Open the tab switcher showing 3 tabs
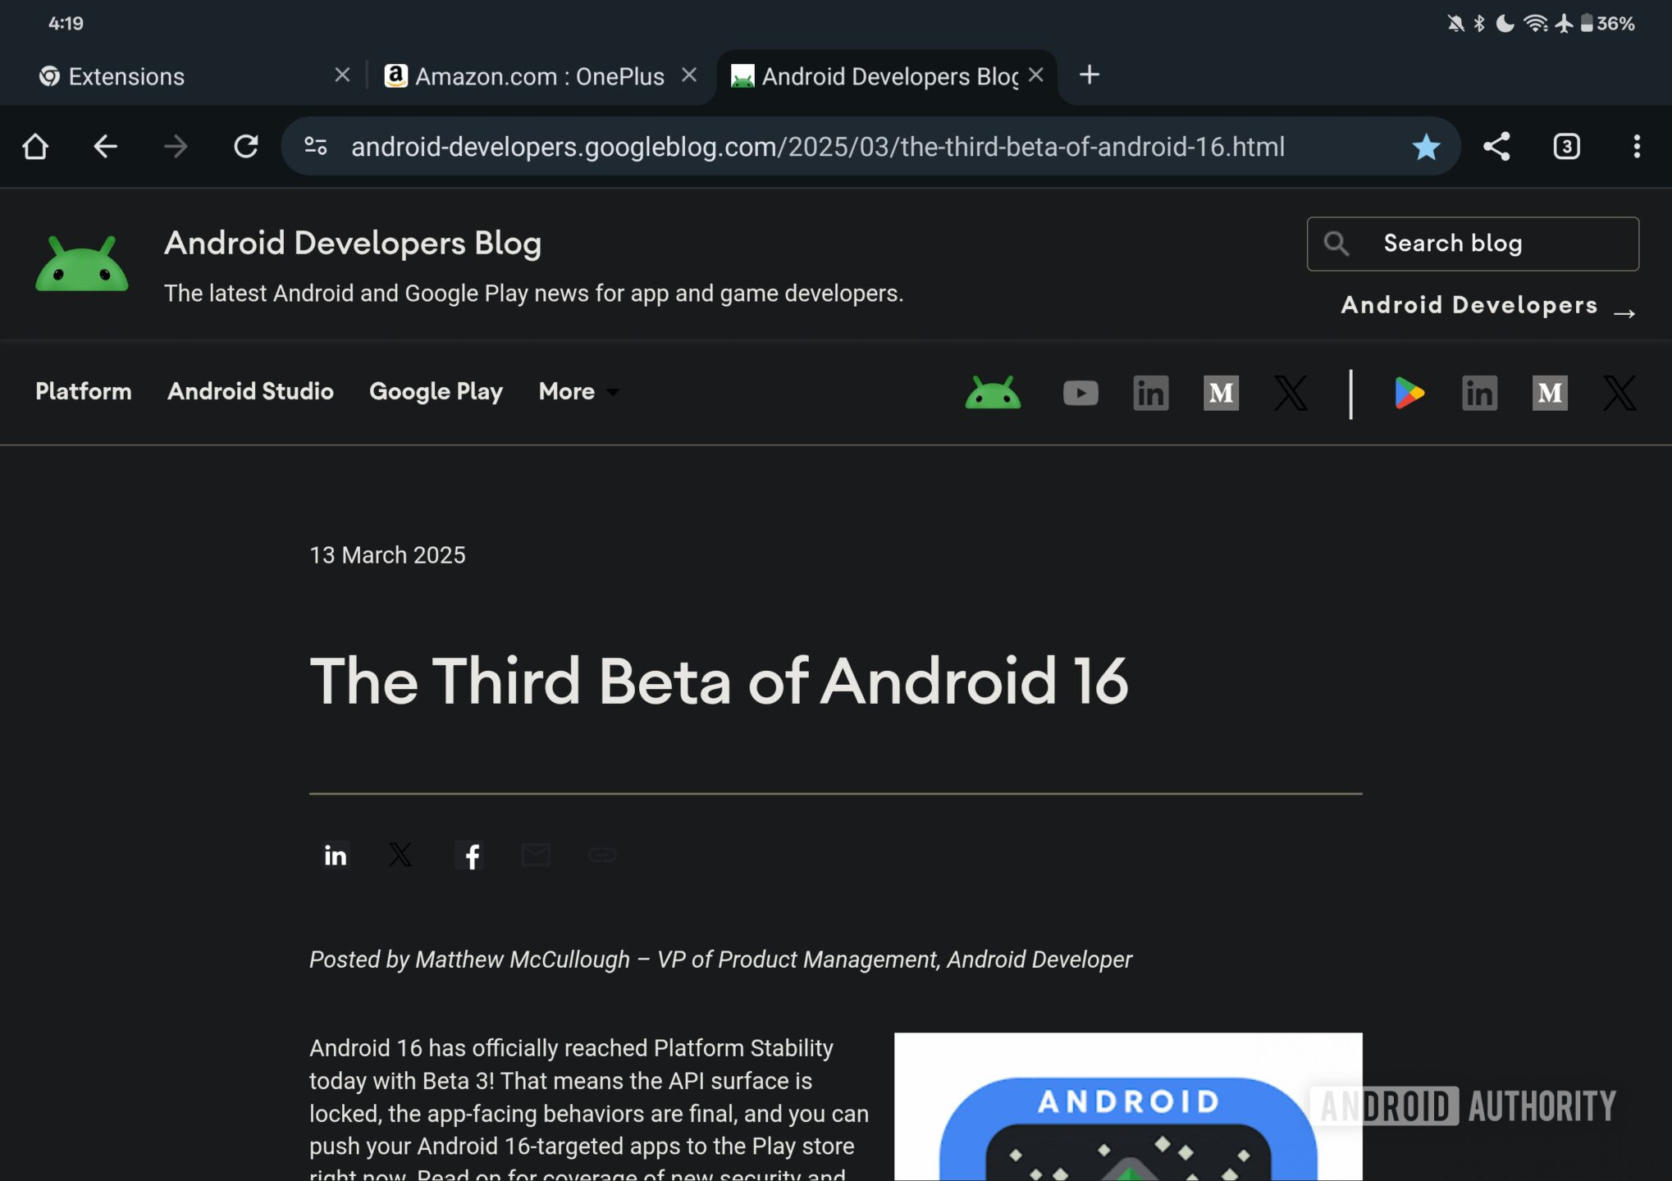 [x=1566, y=147]
